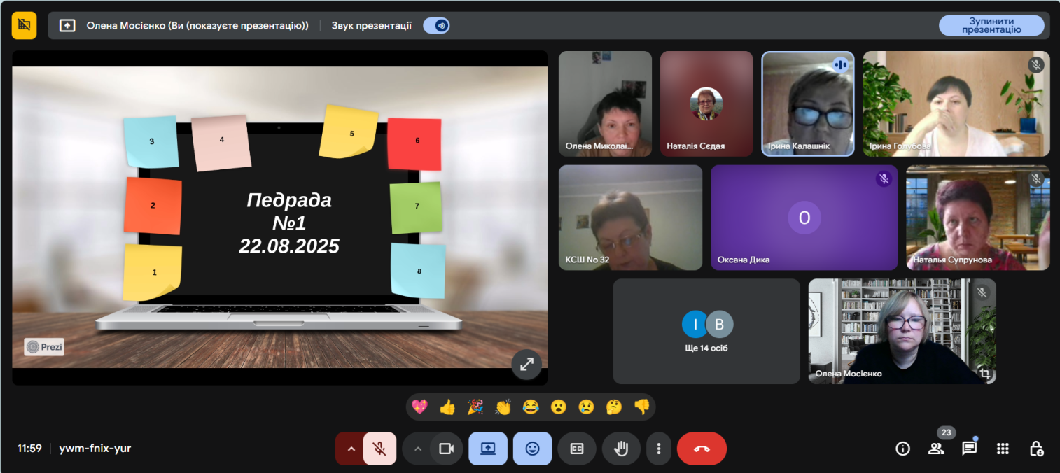Image resolution: width=1060 pixels, height=473 pixels.
Task: Click the screen share presentation button
Action: pos(488,449)
